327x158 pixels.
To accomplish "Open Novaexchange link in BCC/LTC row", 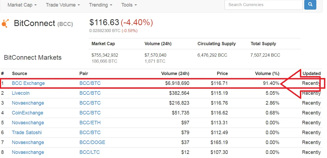I will point(28,152).
